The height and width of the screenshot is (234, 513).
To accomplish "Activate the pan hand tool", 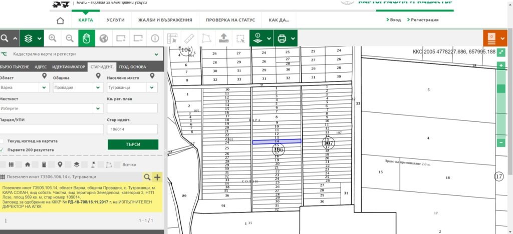I will tap(86, 38).
